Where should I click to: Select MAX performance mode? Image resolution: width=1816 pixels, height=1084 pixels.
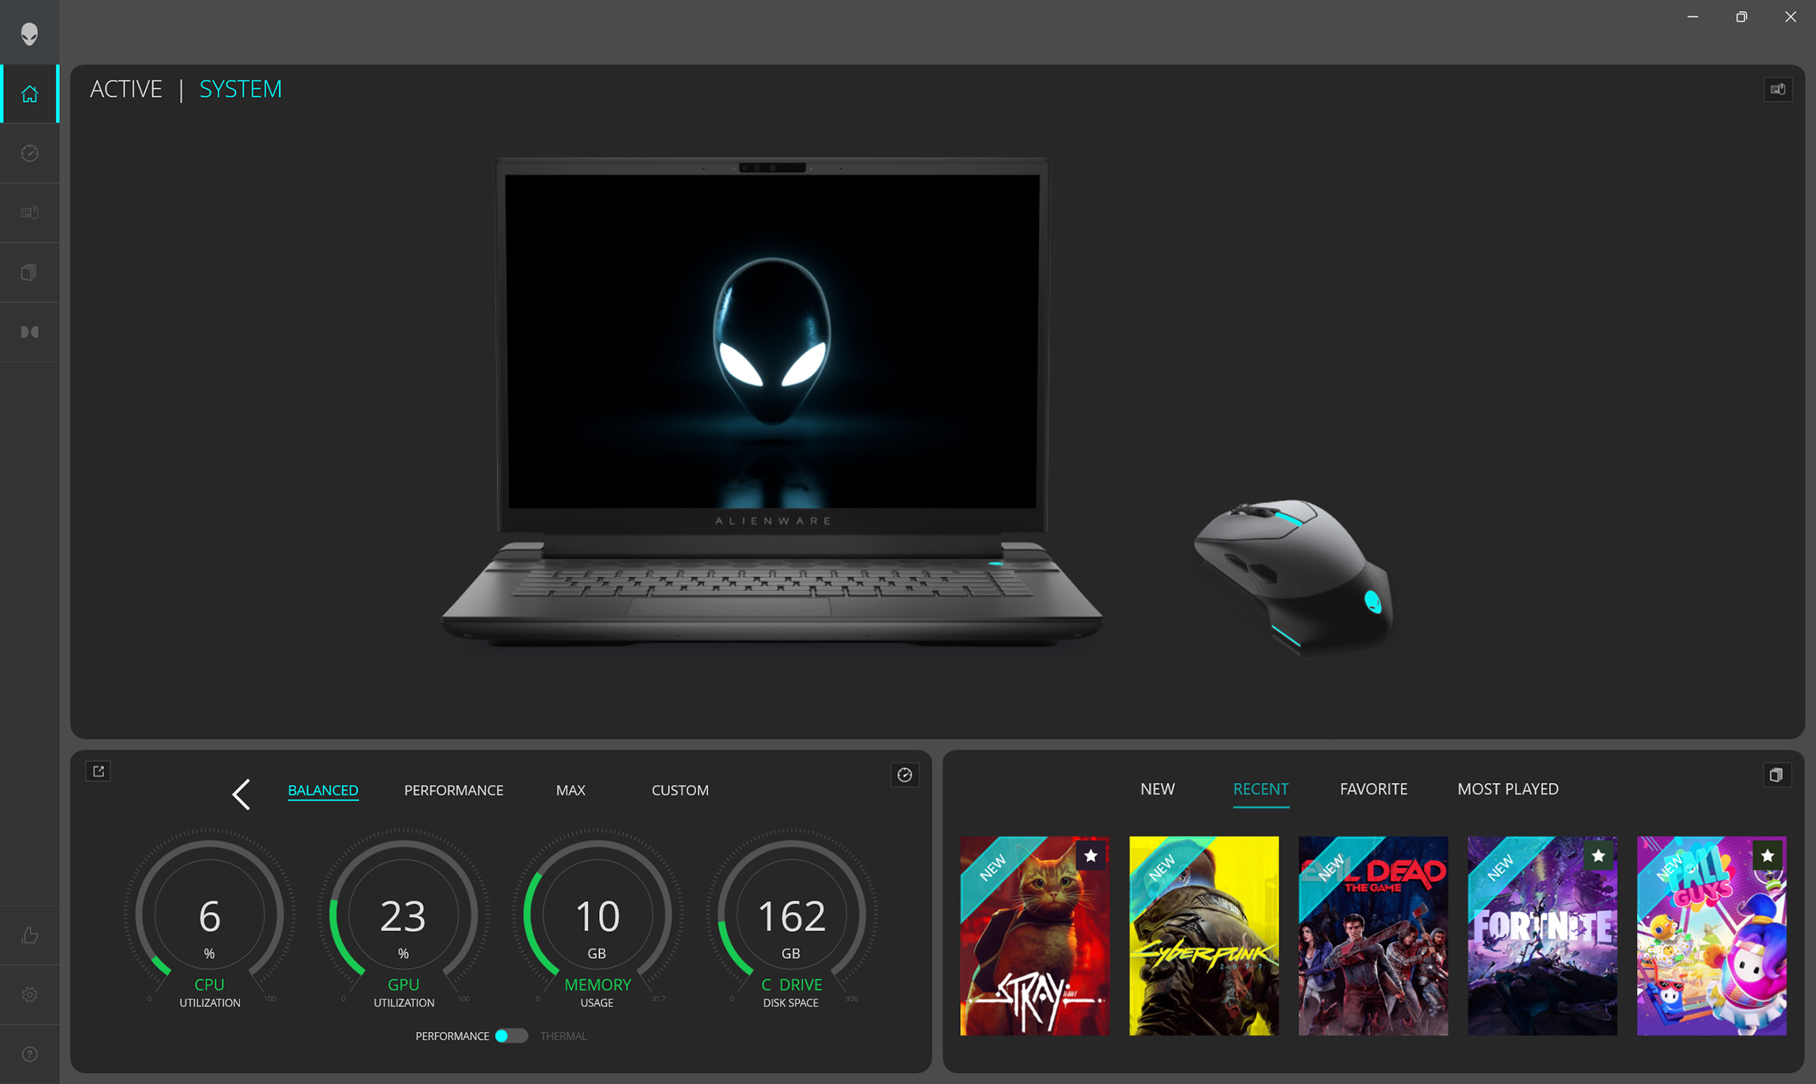coord(570,788)
